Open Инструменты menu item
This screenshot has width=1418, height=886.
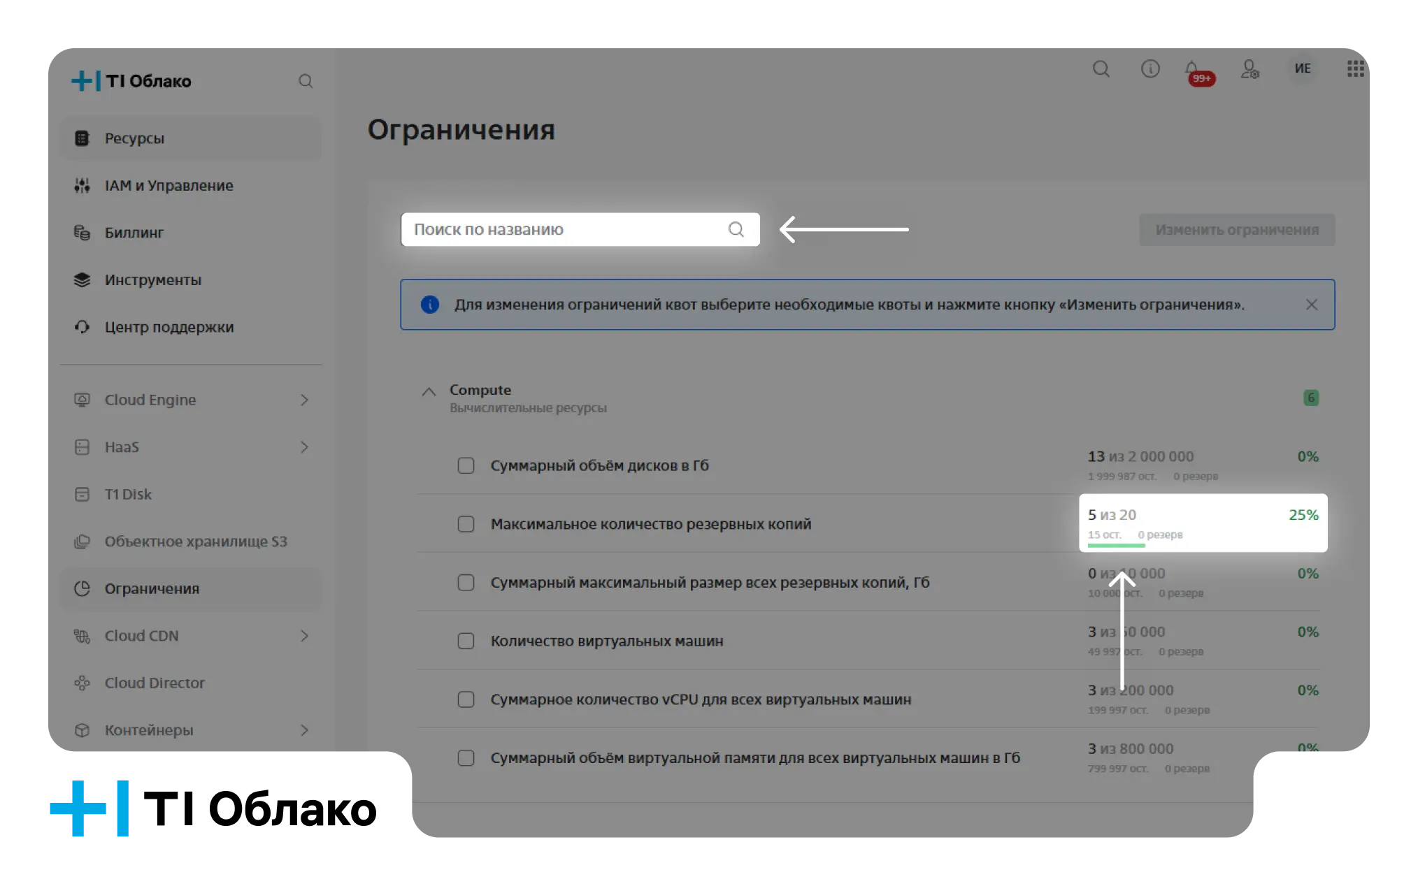click(191, 279)
